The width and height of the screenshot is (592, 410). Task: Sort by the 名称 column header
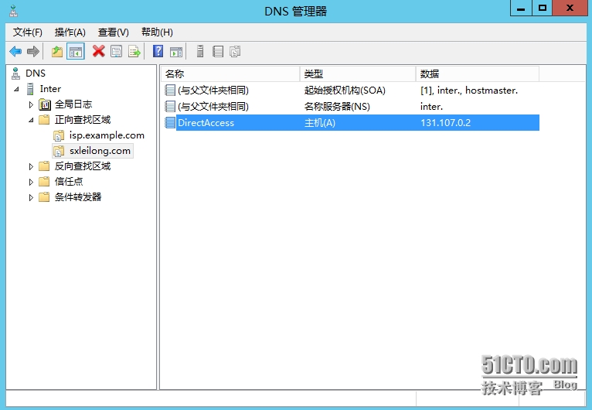(x=230, y=74)
